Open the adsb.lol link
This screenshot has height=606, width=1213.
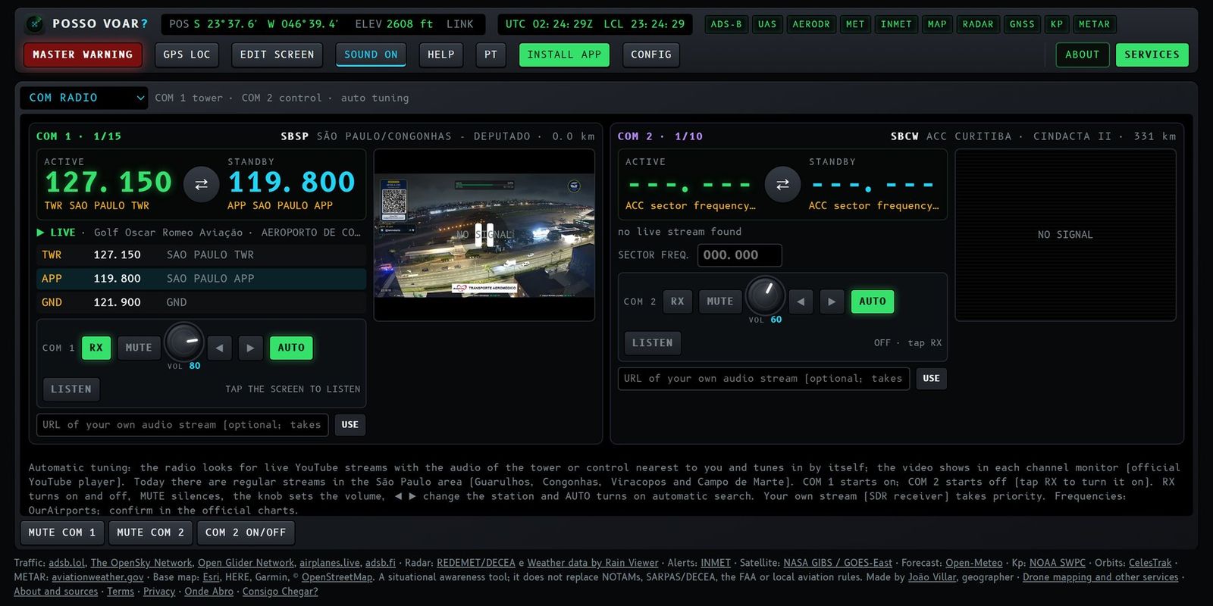coord(67,563)
